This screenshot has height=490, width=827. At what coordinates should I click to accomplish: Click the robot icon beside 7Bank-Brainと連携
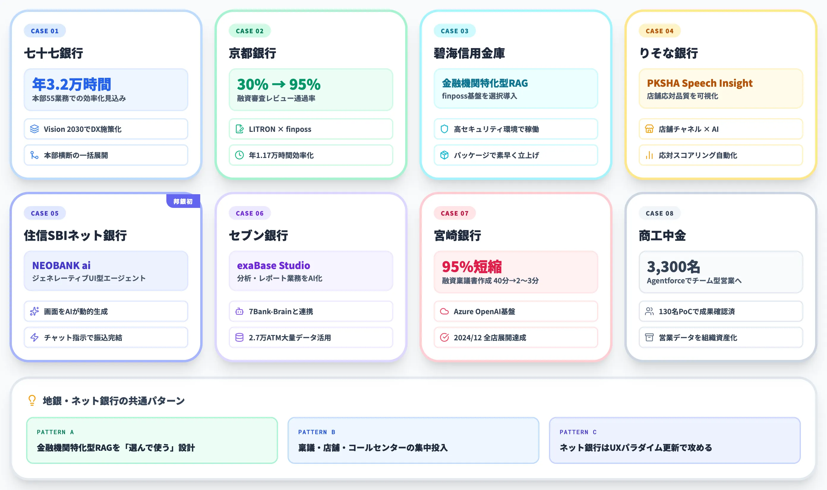(239, 311)
